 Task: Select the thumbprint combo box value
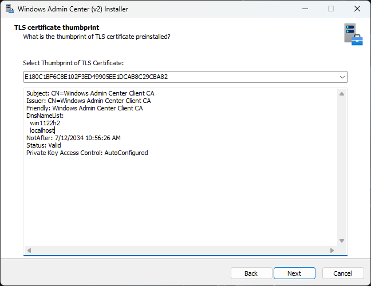tap(185, 77)
